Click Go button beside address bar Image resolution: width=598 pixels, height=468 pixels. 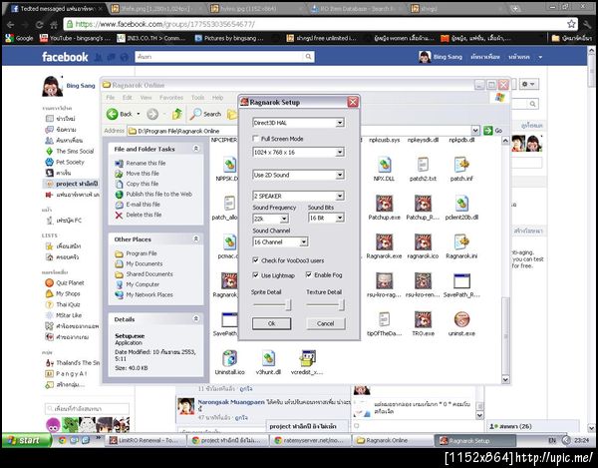pyautogui.click(x=492, y=131)
